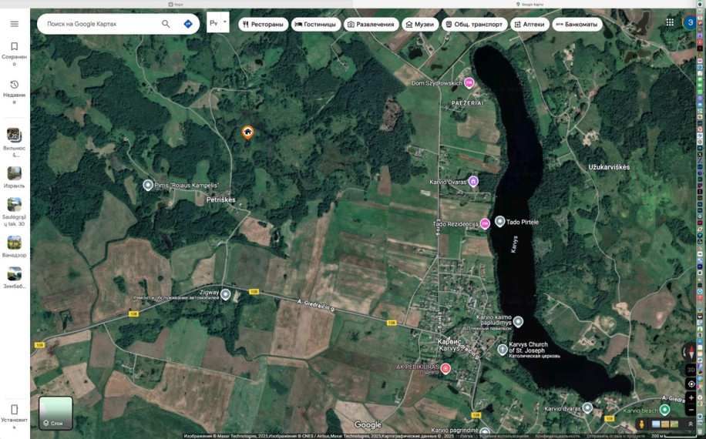Center map on my location
This screenshot has height=439, width=706.
tap(691, 384)
